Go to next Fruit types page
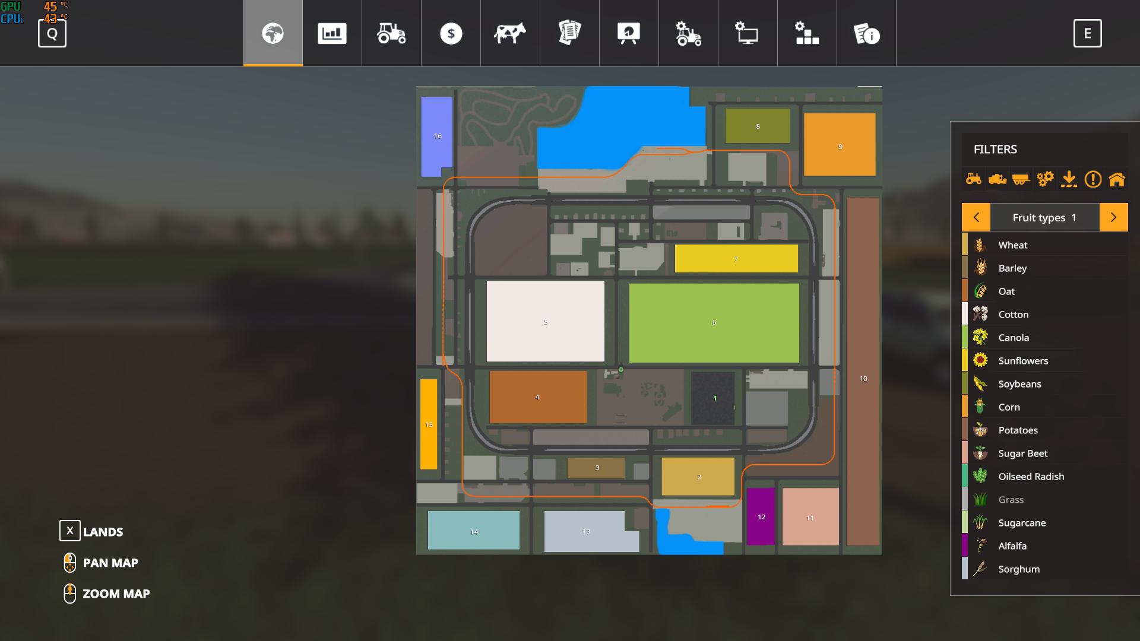 [1113, 217]
